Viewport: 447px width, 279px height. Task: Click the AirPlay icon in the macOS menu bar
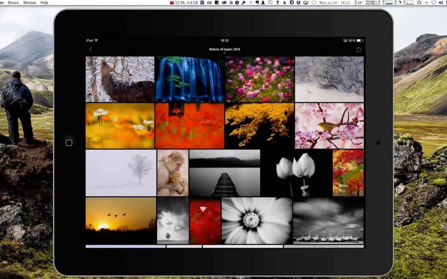[306, 2]
